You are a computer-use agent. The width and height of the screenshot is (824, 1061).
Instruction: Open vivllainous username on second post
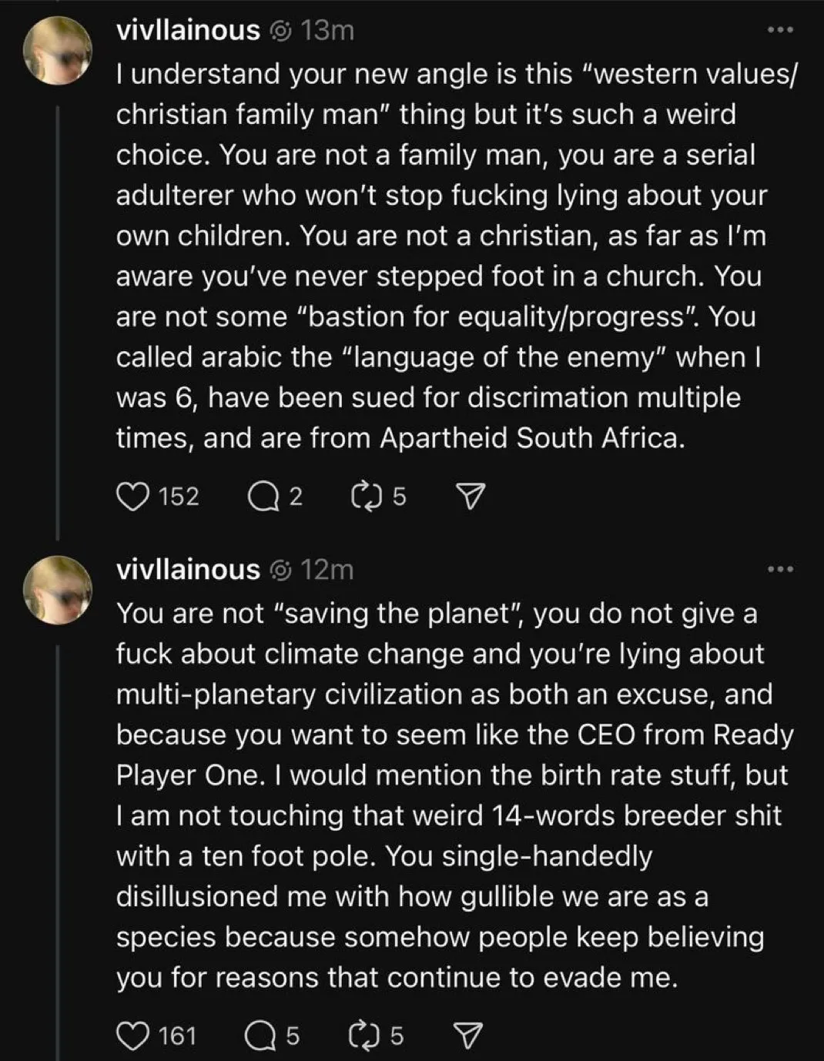pyautogui.click(x=188, y=570)
